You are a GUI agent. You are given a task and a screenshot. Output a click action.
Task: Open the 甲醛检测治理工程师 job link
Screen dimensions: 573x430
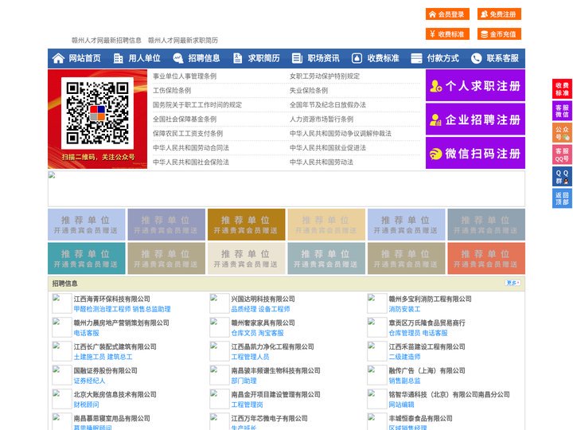102,309
